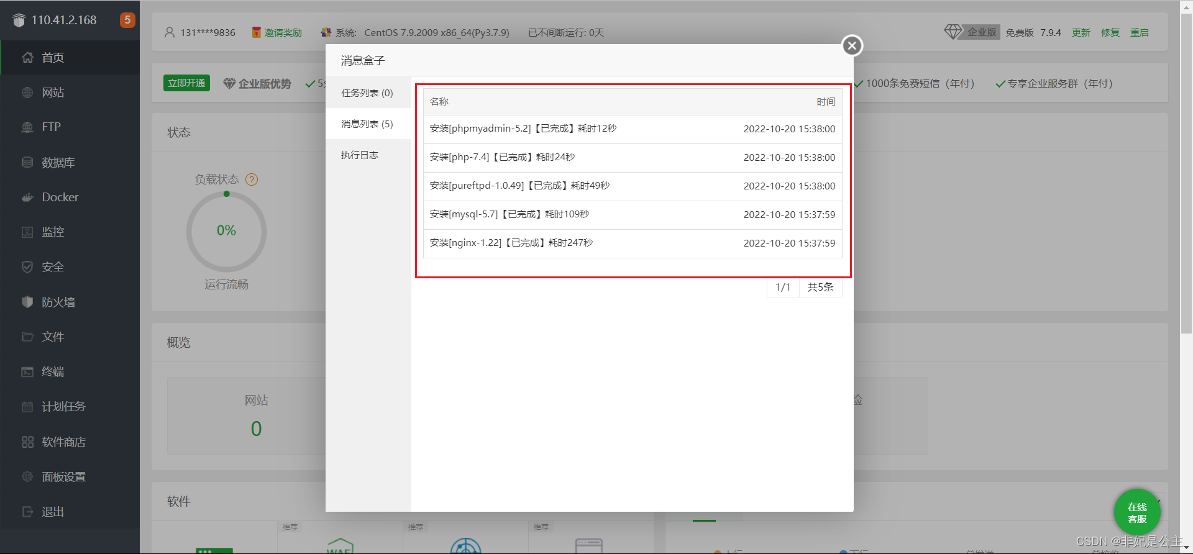Click the timestamp 2022-10-20 15:37:59 for nginx
This screenshot has height=554, width=1193.
coord(789,243)
